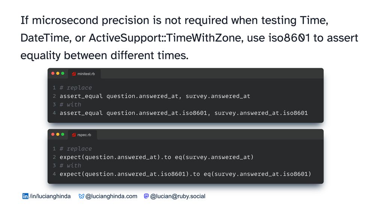Click line number 3 in rspec.rb gutter

click(x=54, y=166)
